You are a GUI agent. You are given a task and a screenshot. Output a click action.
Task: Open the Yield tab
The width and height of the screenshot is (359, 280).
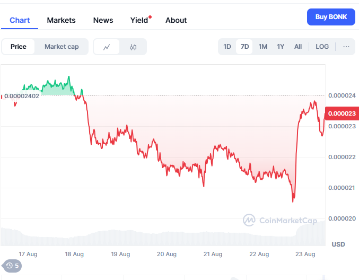click(x=139, y=20)
